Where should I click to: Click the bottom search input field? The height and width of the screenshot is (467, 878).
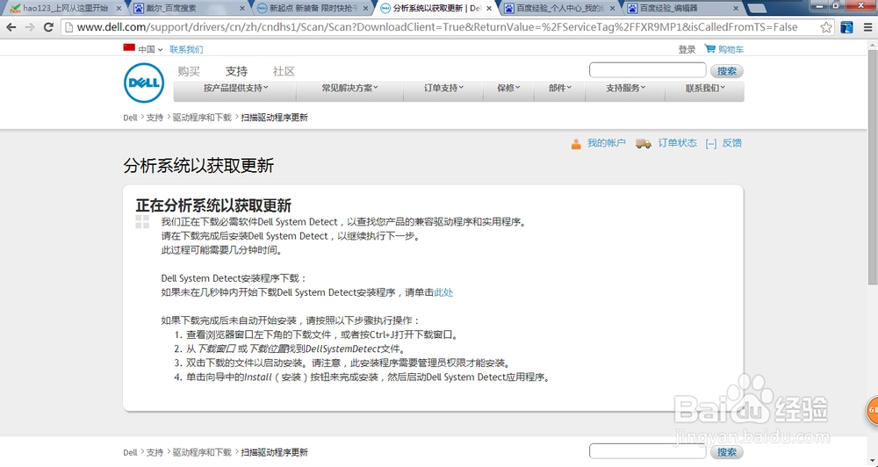click(x=647, y=451)
